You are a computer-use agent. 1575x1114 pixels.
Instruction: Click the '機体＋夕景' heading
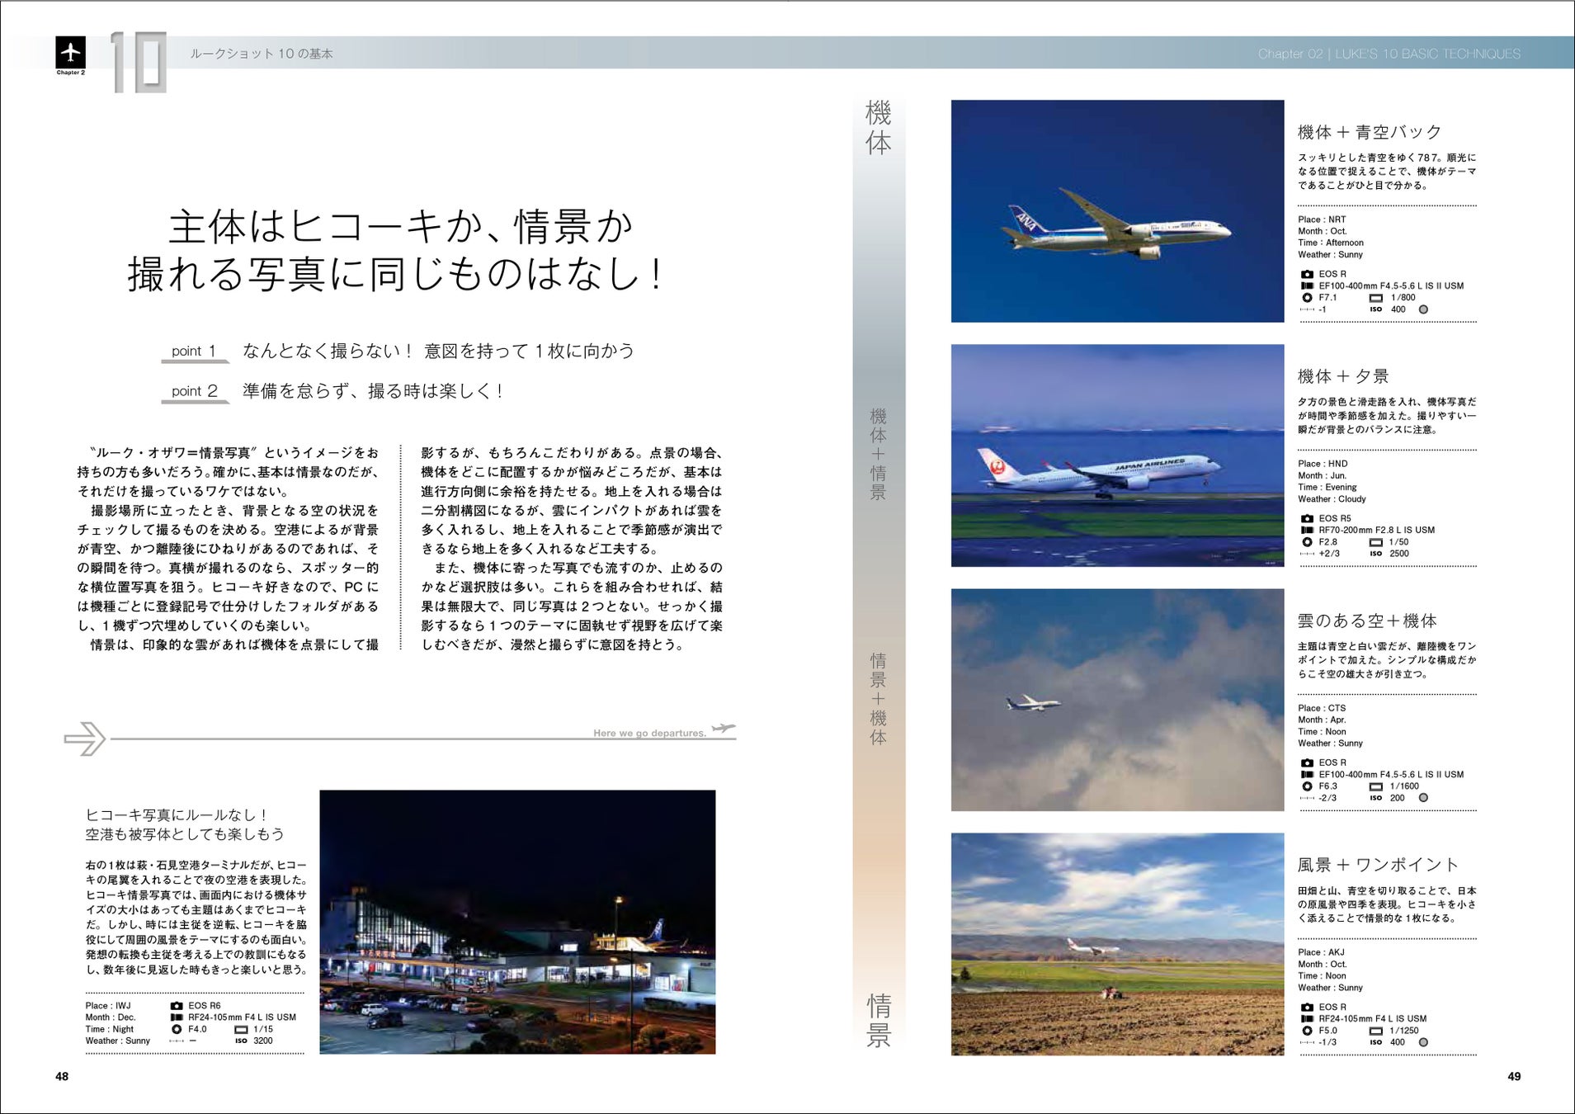[x=1343, y=376]
